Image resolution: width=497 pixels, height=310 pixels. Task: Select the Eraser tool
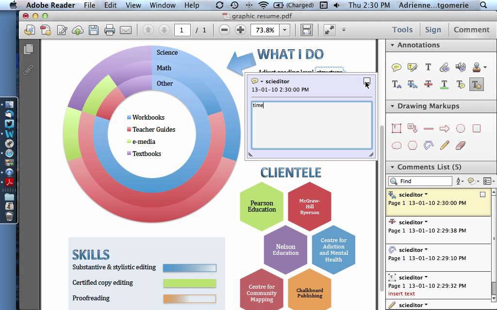460,145
